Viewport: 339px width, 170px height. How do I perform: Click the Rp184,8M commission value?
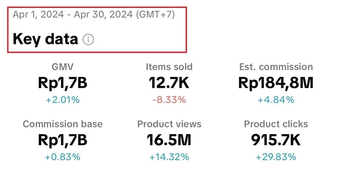point(275,83)
